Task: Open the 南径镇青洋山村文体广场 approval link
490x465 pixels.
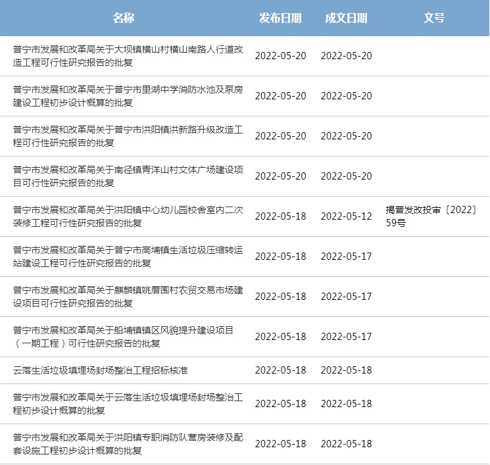Action: 128,176
